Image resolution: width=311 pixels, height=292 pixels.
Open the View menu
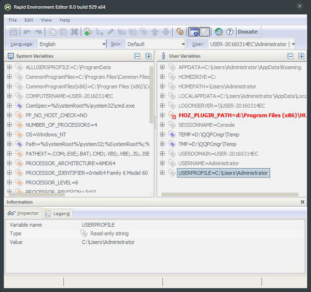46,20
